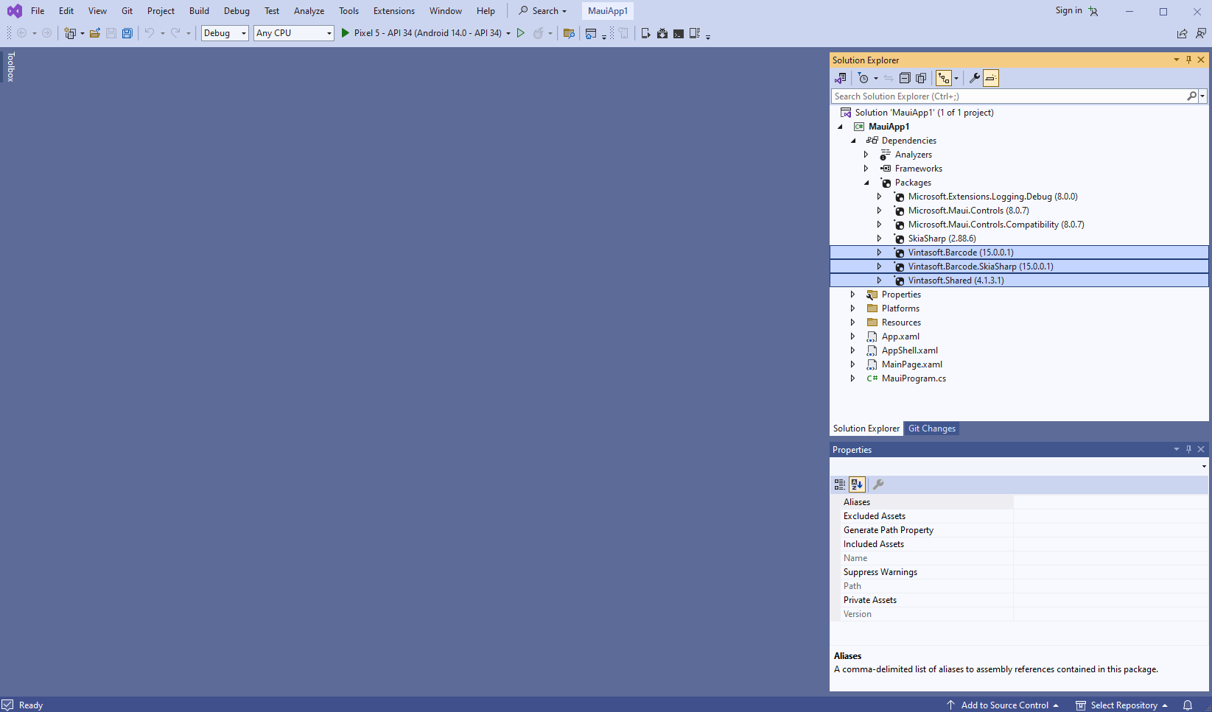Click the Search Solution Explorer input field
The image size is (1212, 712).
tap(1008, 96)
